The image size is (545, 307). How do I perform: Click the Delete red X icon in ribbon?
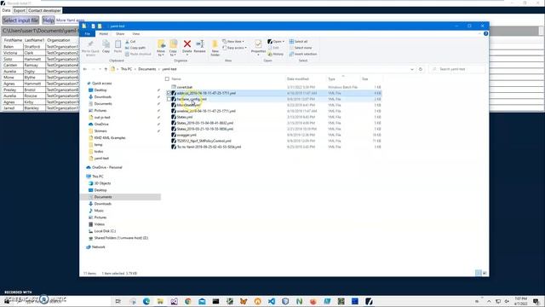tap(187, 43)
